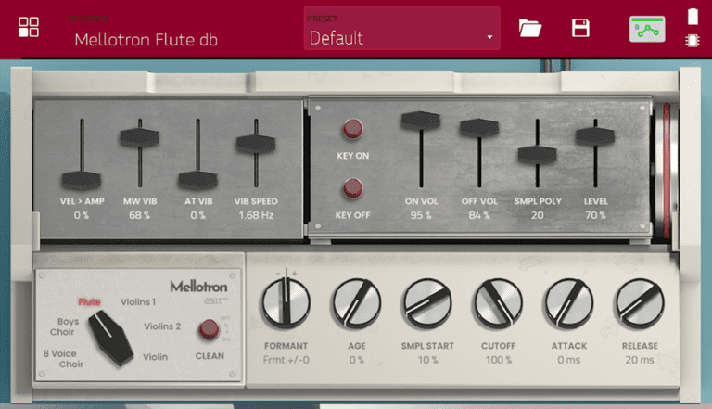This screenshot has height=409, width=712.
Task: Open the four-square browser grid icon
Action: [29, 28]
